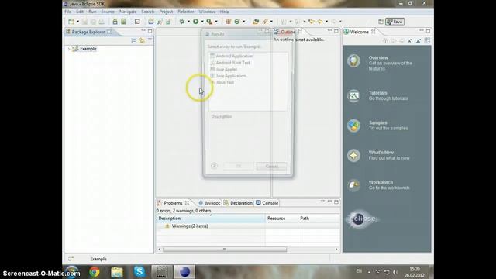Select the Java perspective button

coord(394,22)
